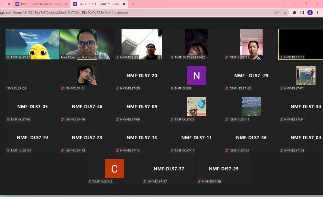Screen dimensions: 323x197
Task: Click the muted mic icon of NMF-DLS7-20
Action: [118, 88]
